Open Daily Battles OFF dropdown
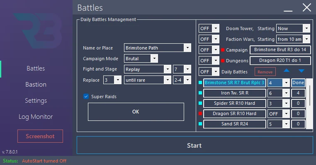 click(209, 72)
